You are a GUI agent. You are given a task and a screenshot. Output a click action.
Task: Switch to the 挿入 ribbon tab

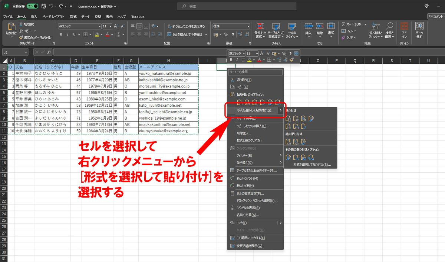click(34, 17)
